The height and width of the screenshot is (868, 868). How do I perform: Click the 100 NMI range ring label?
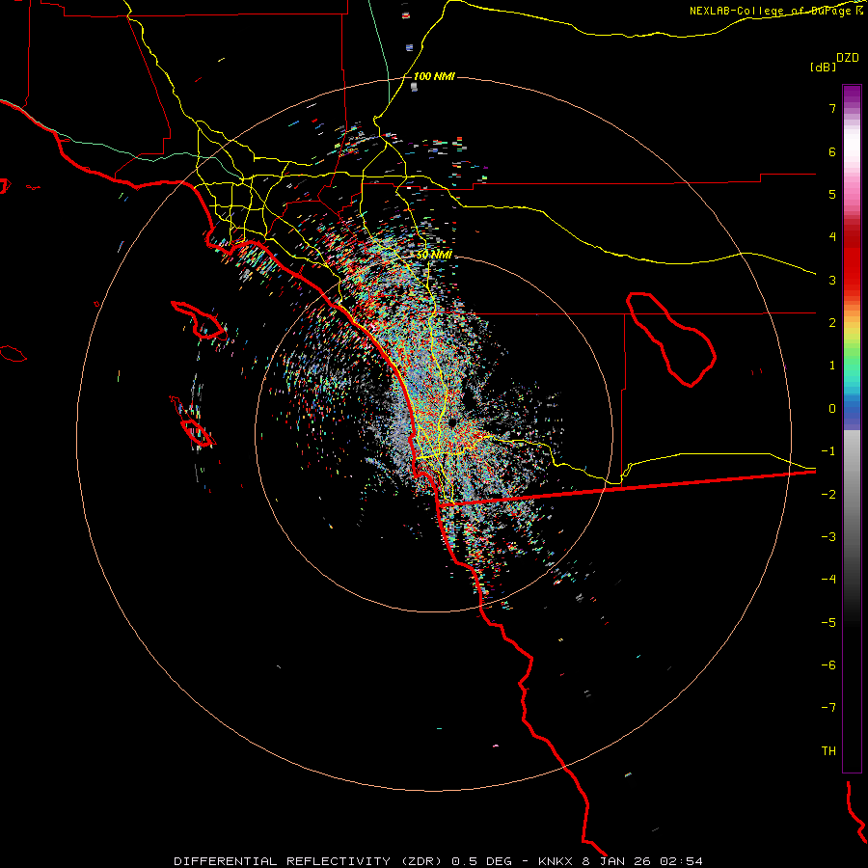pos(434,76)
